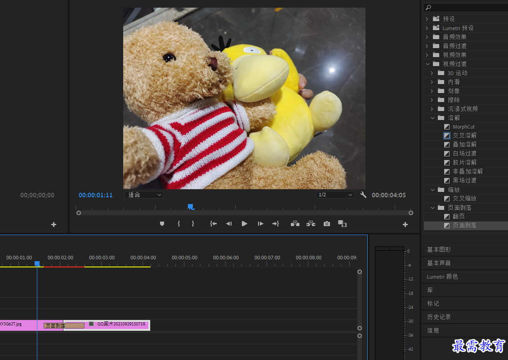The width and height of the screenshot is (508, 360).
Task: Collapse the 页面剥落 folder
Action: tap(432, 208)
